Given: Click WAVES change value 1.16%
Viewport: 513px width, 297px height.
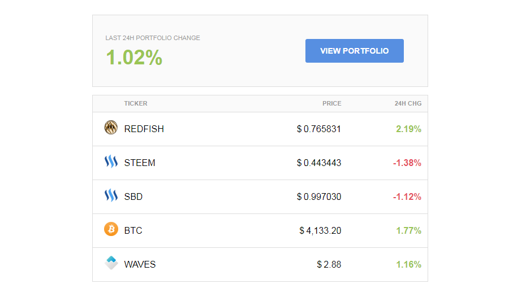Looking at the screenshot, I should 408,264.
